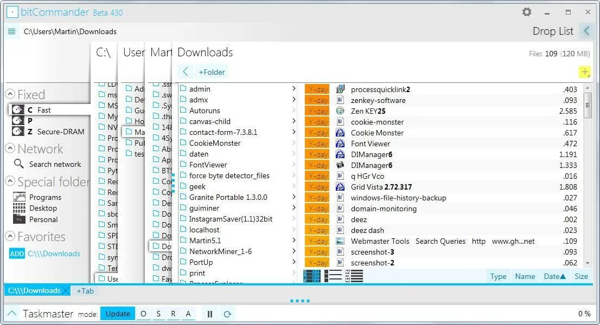
Task: Click the Y-day tag on deez dash
Action: point(317,230)
